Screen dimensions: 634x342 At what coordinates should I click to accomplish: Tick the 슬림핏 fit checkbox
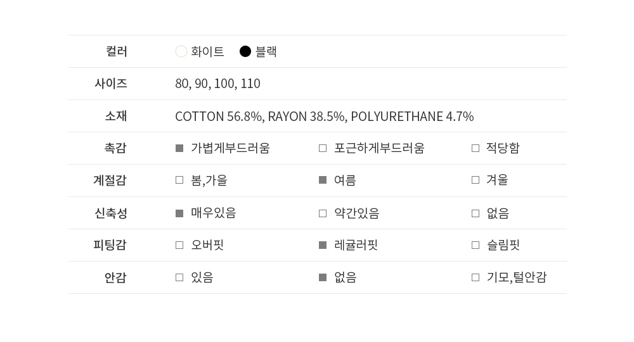click(x=475, y=245)
